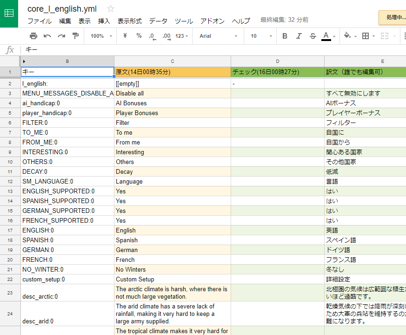Select column C header
406x335 pixels.
pos(173,62)
